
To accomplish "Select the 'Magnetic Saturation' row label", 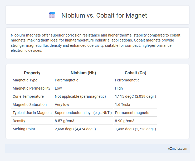I will coord(30,105).
